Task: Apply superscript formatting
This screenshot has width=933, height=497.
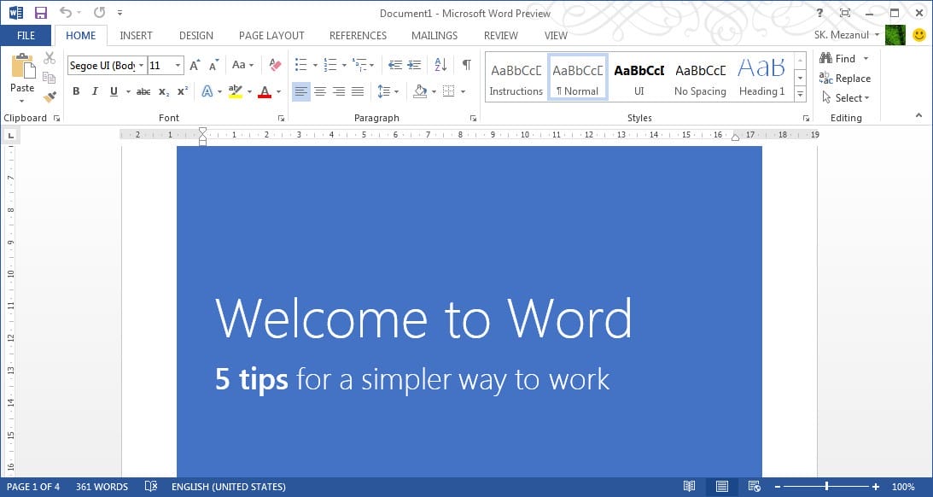Action: tap(183, 91)
